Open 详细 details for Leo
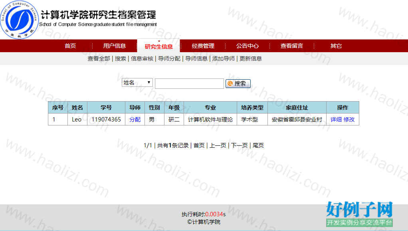Image resolution: width=408 pixels, height=231 pixels. 336,119
